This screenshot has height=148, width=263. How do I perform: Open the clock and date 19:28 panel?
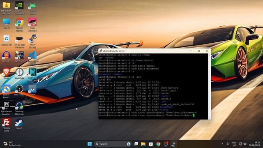click(254, 144)
